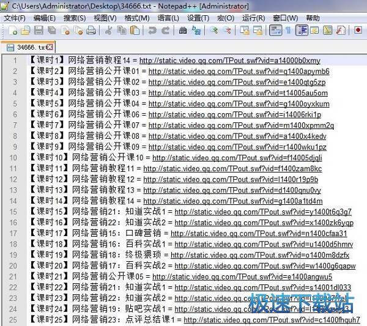367x326 pixels.
Task: Open the 帮助 menu
Action: tap(313, 18)
